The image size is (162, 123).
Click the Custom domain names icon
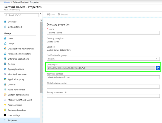click(5, 95)
